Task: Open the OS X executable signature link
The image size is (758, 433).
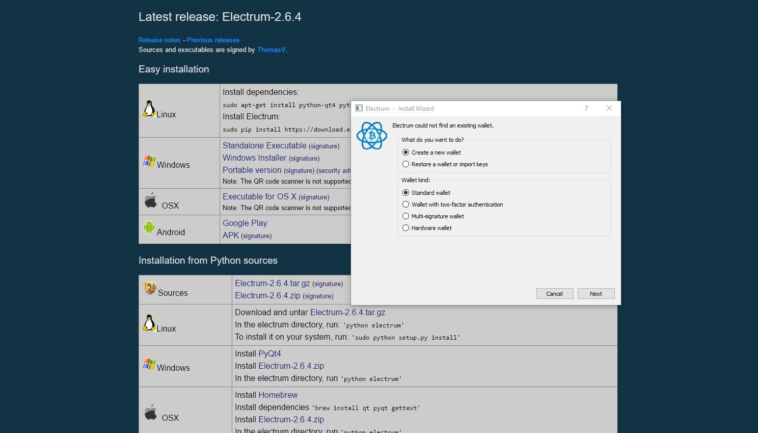Action: click(314, 197)
